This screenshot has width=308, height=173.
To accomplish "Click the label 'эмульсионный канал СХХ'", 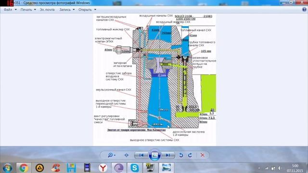I will coord(114,90).
